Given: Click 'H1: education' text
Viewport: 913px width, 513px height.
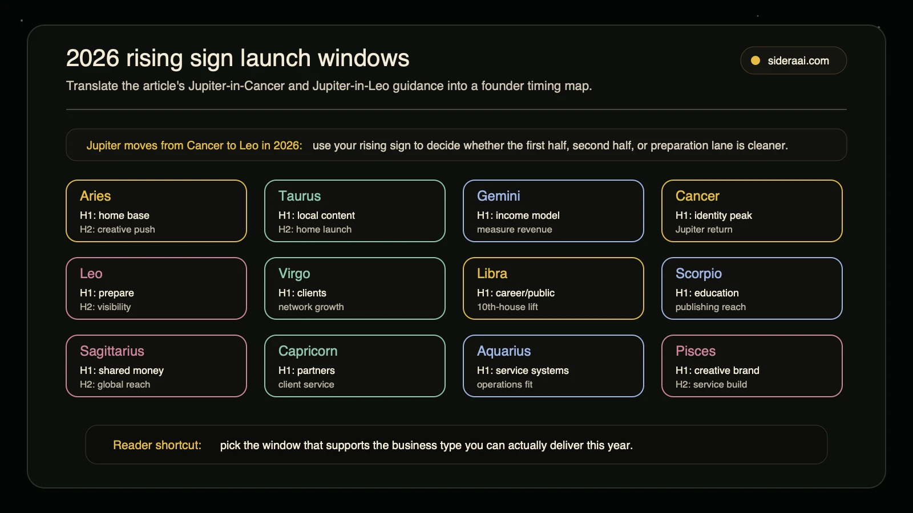Looking at the screenshot, I should pyautogui.click(x=707, y=293).
